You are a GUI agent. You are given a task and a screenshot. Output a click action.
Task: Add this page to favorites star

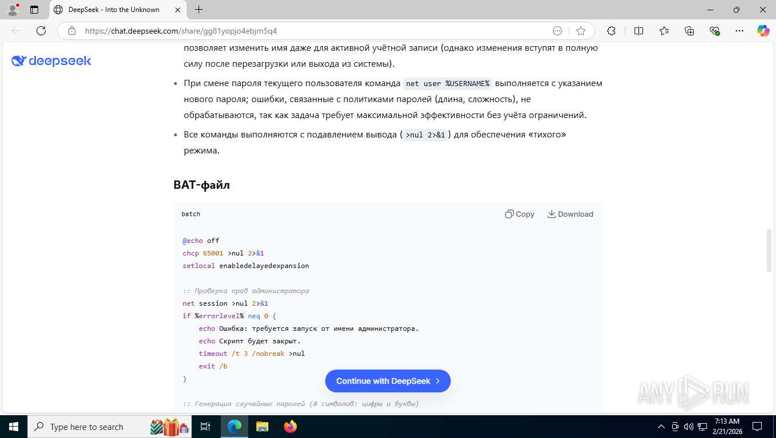coord(581,31)
